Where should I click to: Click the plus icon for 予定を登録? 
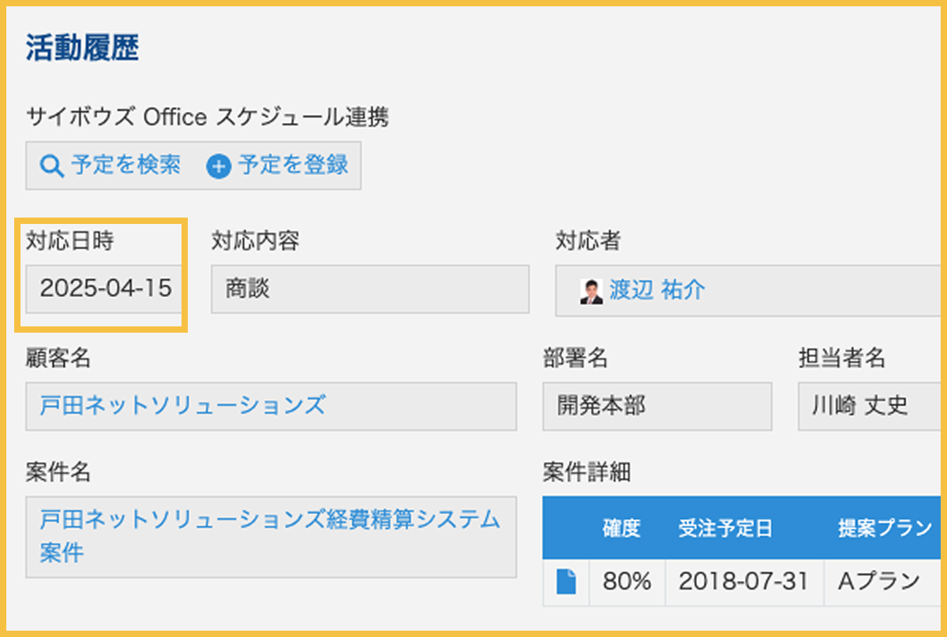pyautogui.click(x=219, y=166)
